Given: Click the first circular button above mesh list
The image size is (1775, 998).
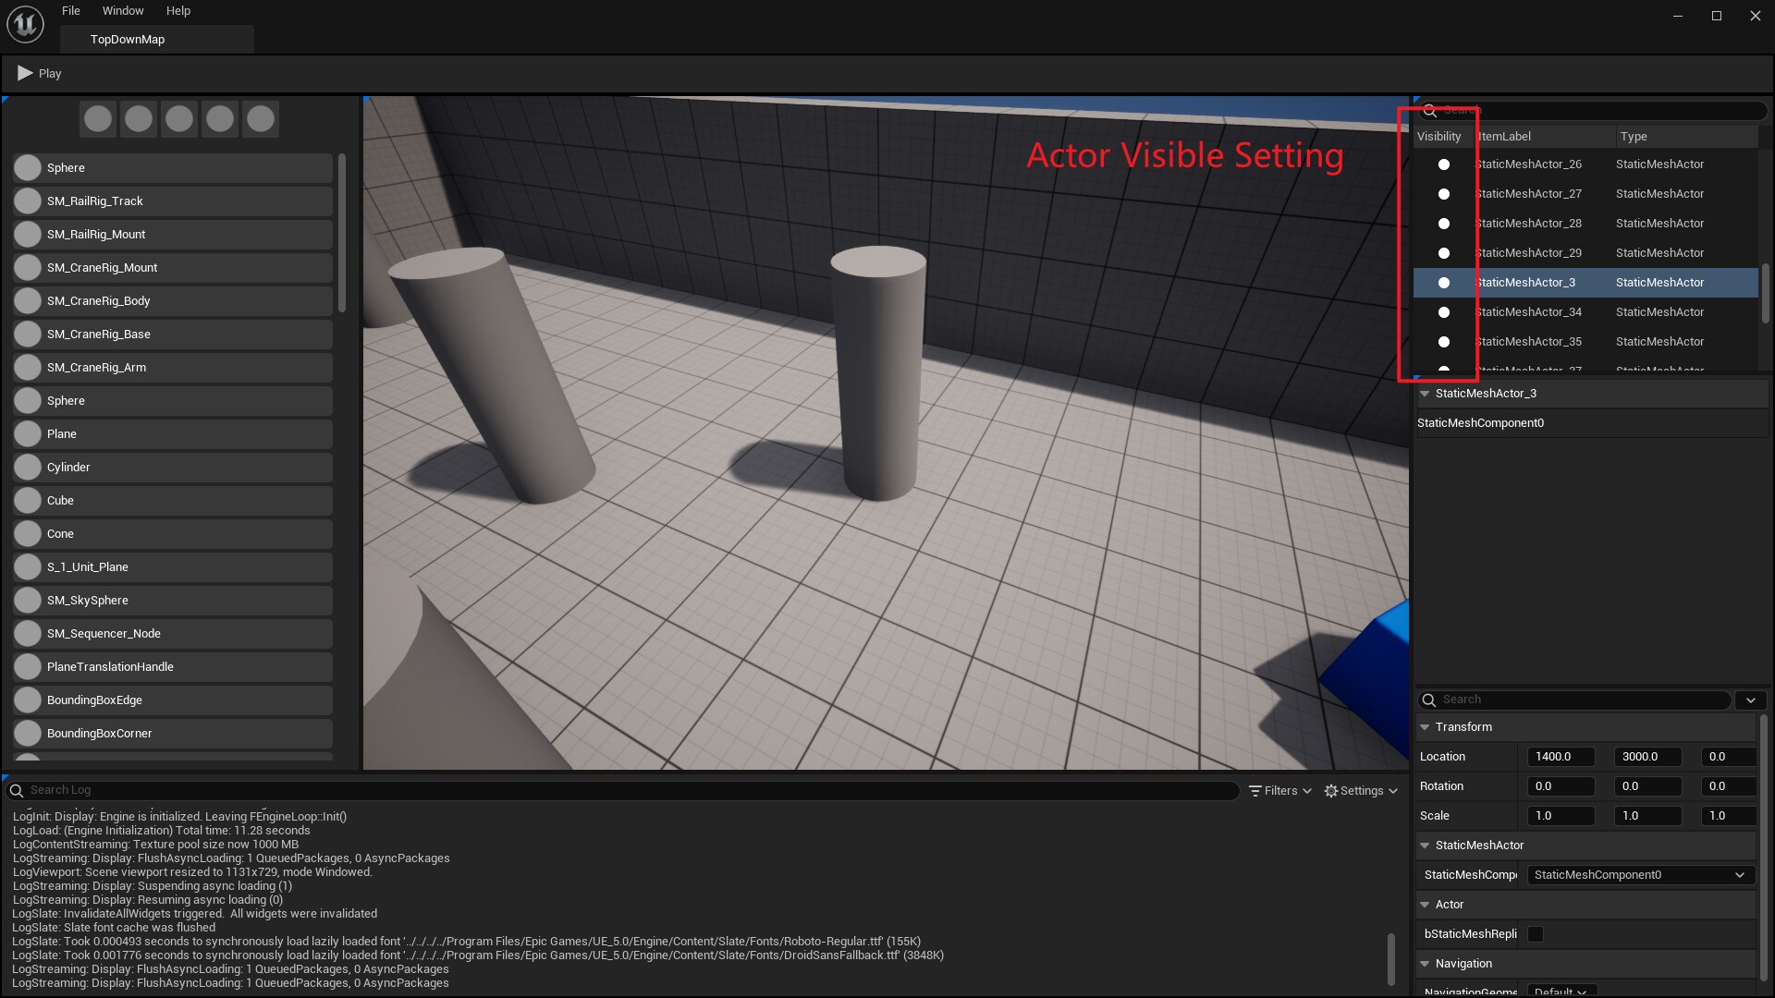Looking at the screenshot, I should 98,119.
